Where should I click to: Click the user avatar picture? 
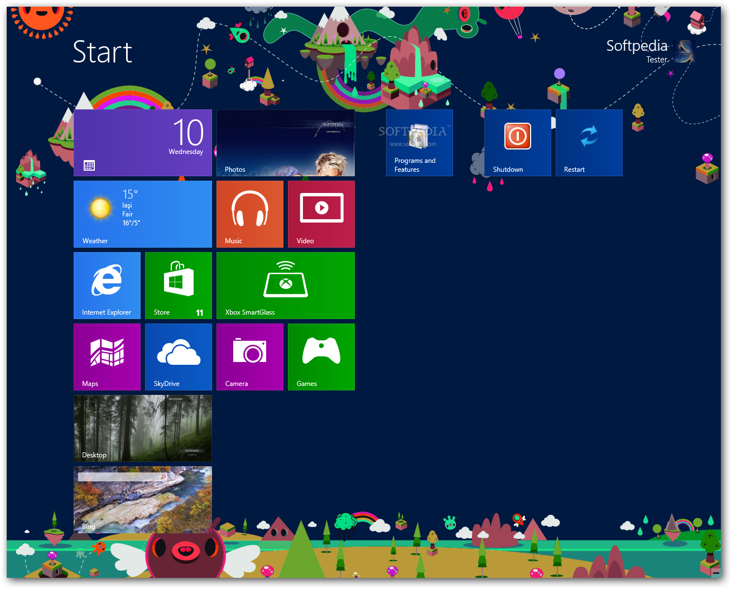[x=685, y=51]
